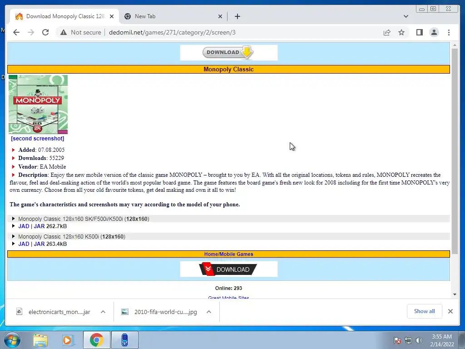Open the Windows Start menu

tap(12, 340)
